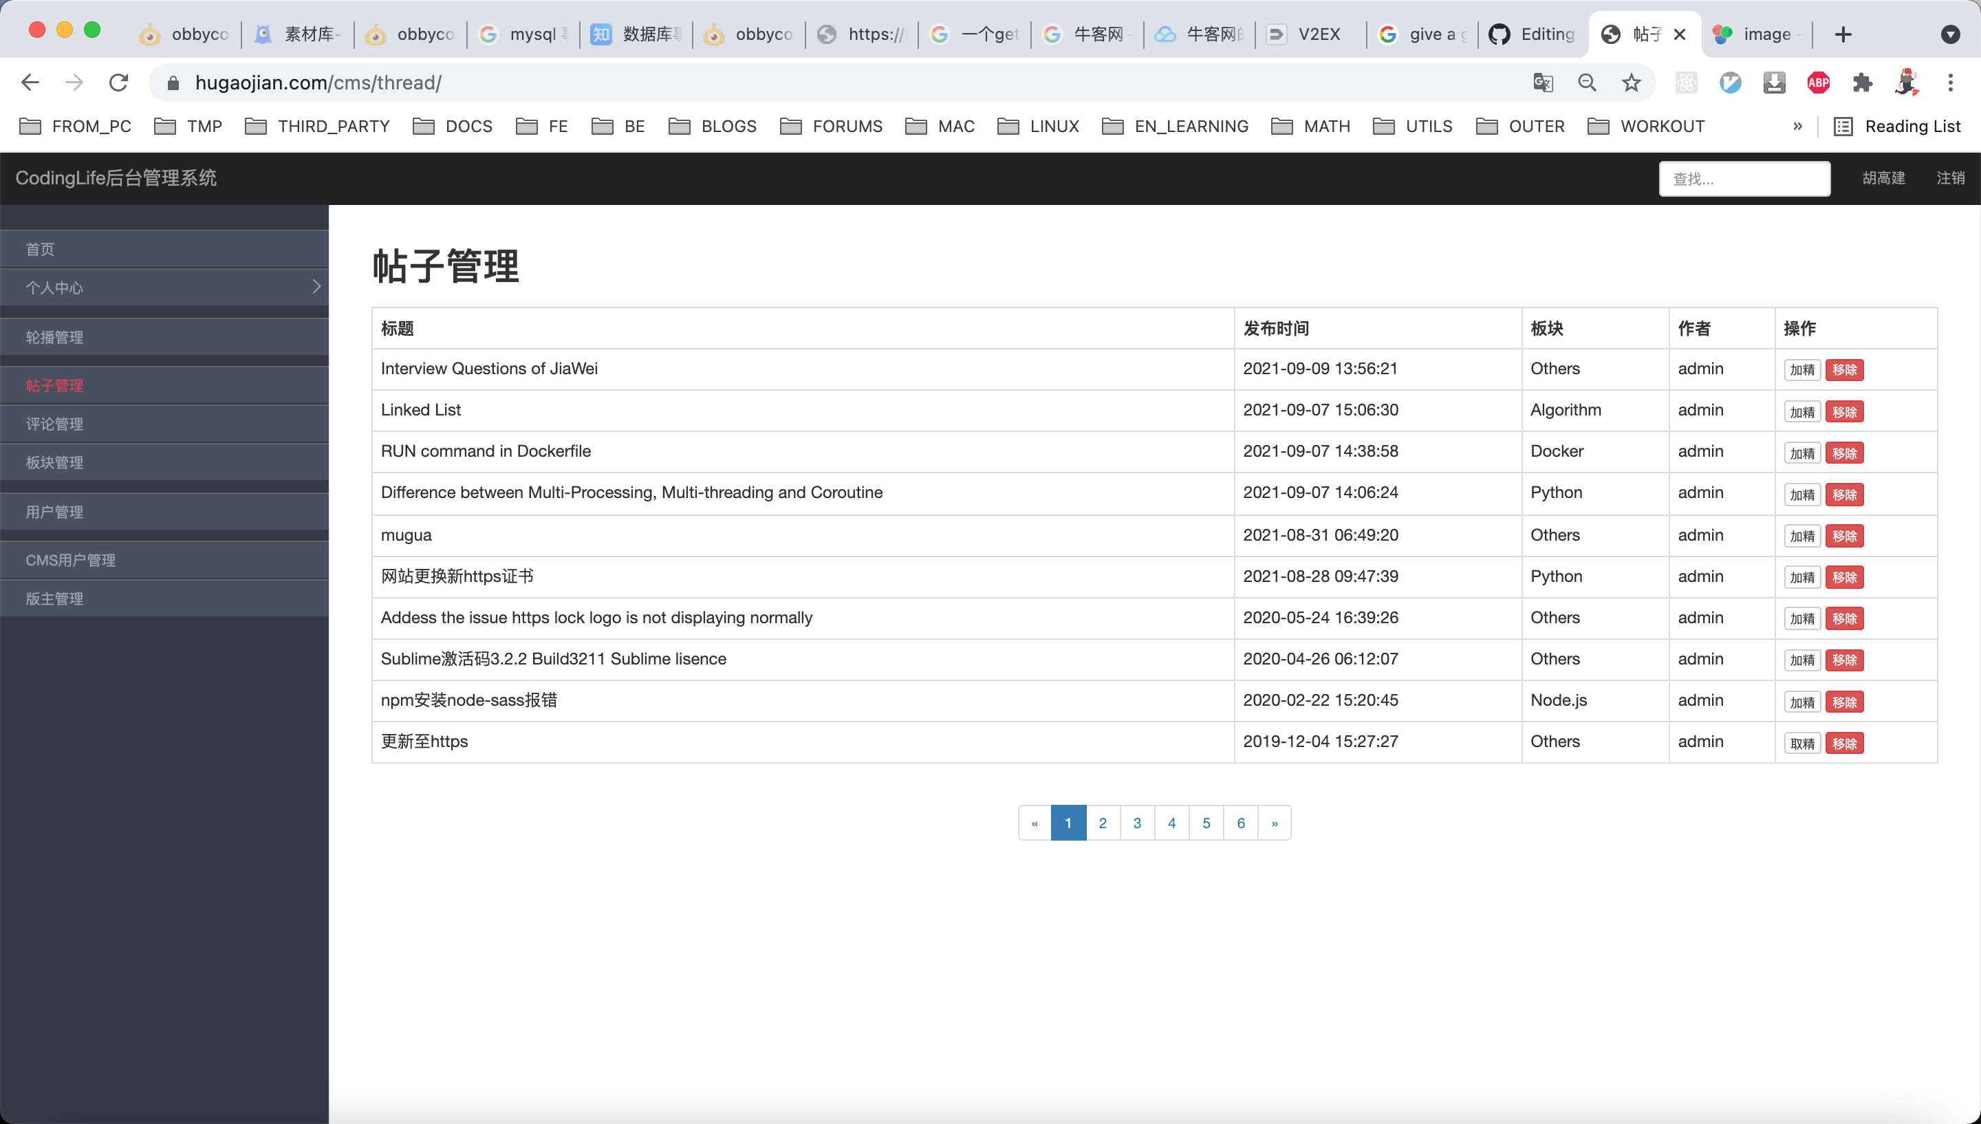Image resolution: width=1981 pixels, height=1124 pixels.
Task: Switch to the V2EX browser tab
Action: pyautogui.click(x=1311, y=34)
